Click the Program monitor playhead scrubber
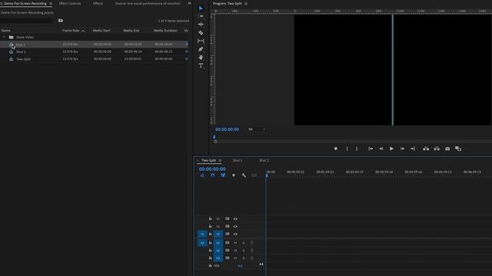This screenshot has width=492, height=276. point(214,137)
